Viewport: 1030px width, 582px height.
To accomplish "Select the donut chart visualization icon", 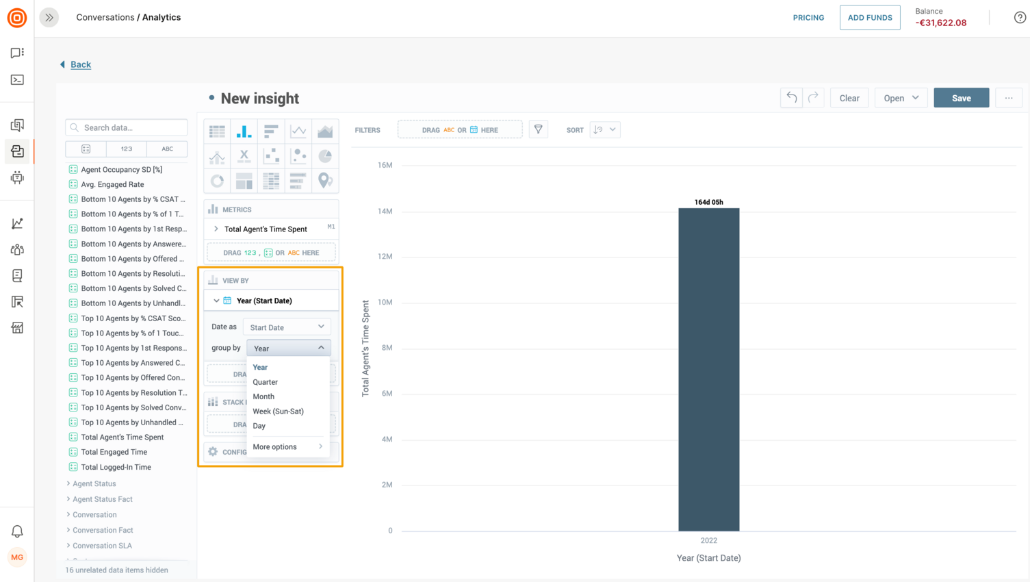I will coord(218,180).
